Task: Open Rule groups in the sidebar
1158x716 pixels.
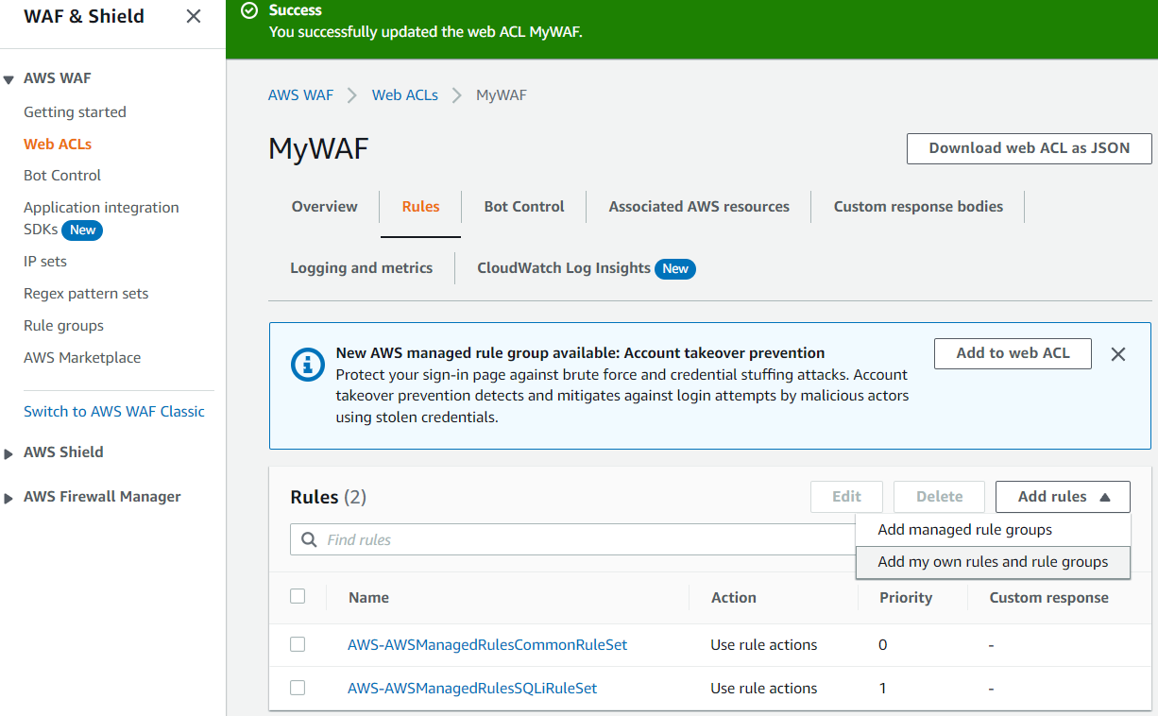Action: [63, 326]
